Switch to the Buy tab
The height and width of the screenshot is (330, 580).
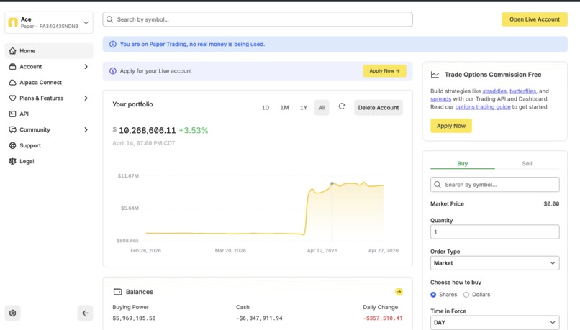pos(463,163)
